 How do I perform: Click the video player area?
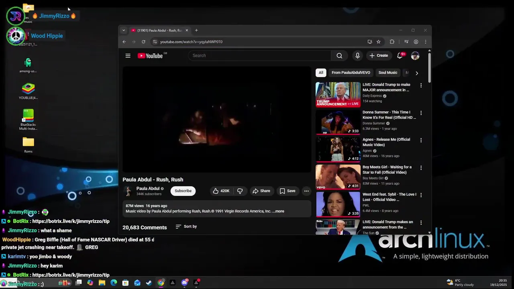217,120
